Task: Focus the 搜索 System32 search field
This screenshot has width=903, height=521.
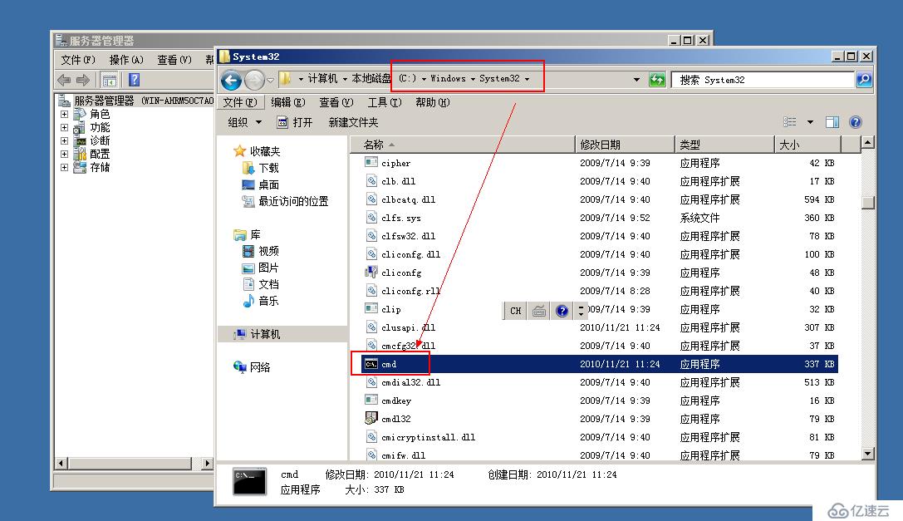Action: point(763,80)
